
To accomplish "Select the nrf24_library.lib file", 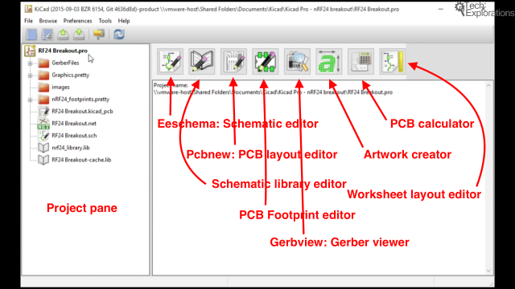I will 71,148.
